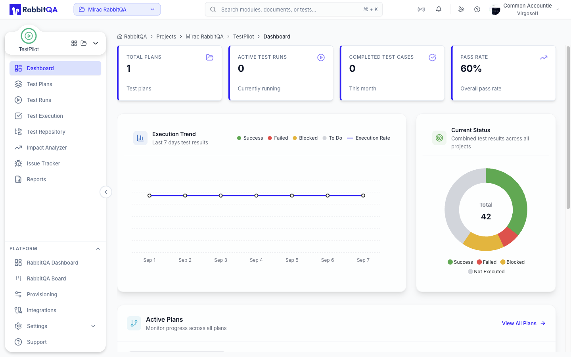
Task: Open the broadcast signal icon in header
Action: tap(421, 10)
